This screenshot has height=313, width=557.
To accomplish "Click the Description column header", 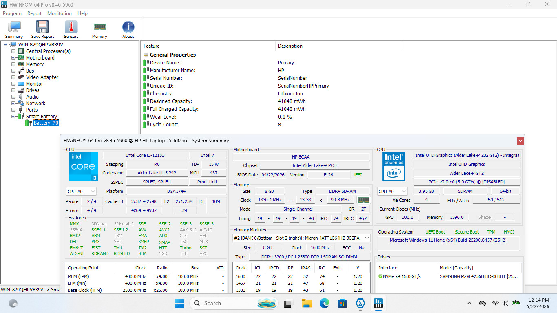I will pyautogui.click(x=338, y=46).
